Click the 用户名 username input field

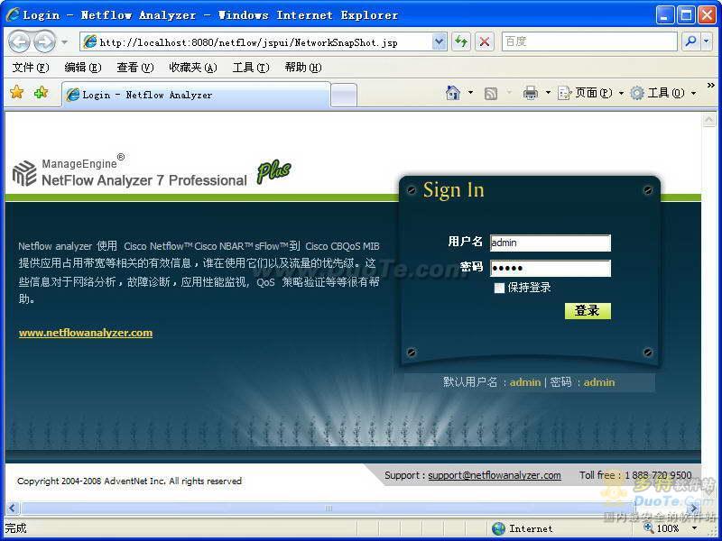tap(550, 243)
